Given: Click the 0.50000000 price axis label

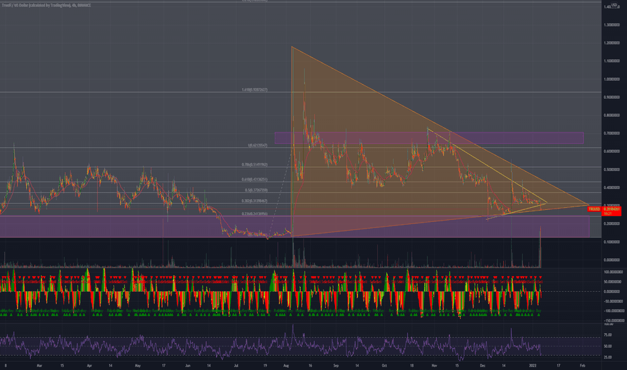Looking at the screenshot, I should 612,170.
